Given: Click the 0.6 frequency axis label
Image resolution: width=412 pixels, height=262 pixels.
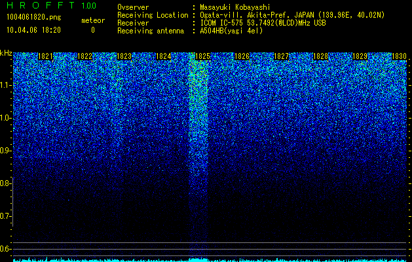Looking at the screenshot, I should (5, 249).
